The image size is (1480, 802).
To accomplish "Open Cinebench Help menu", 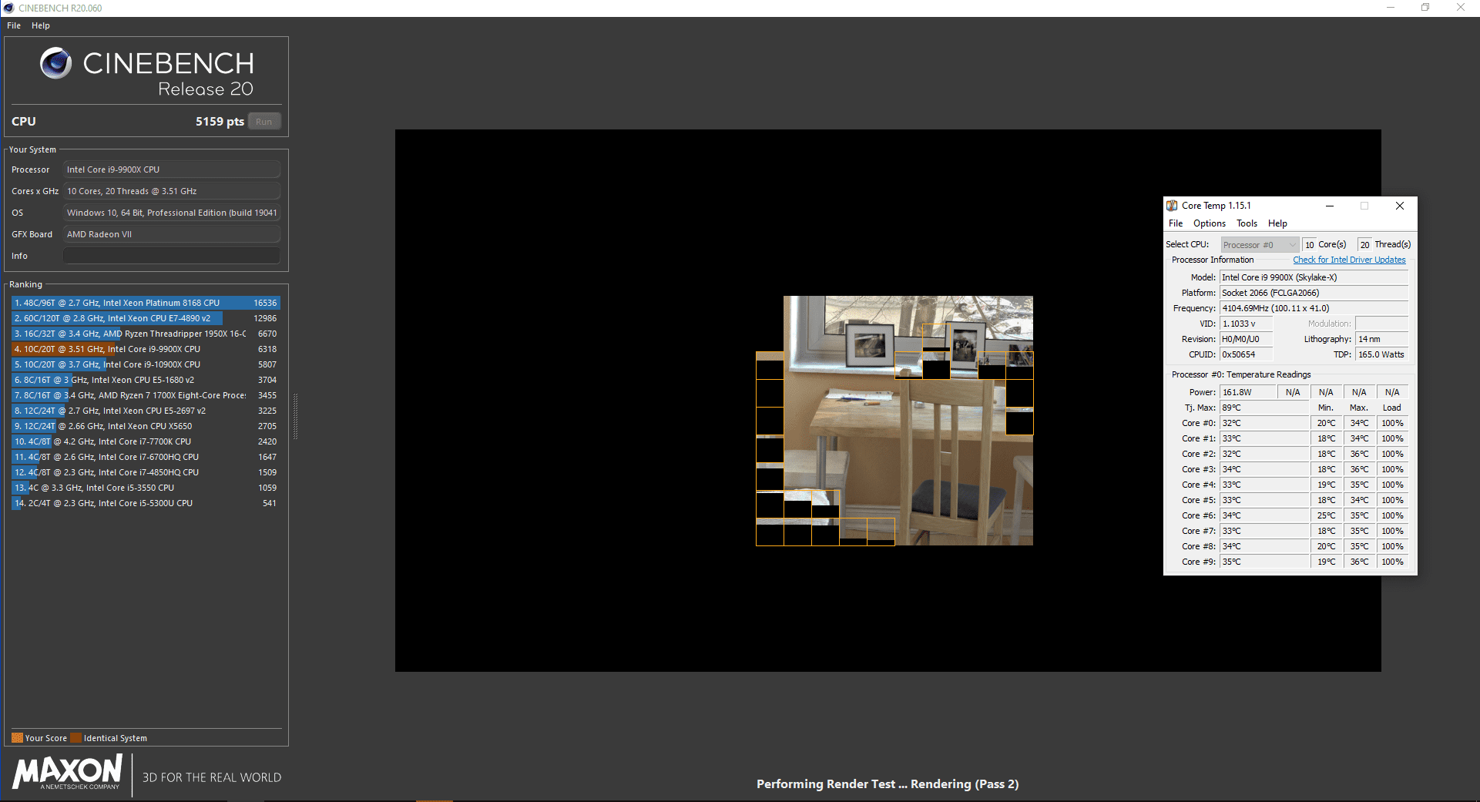I will point(41,25).
